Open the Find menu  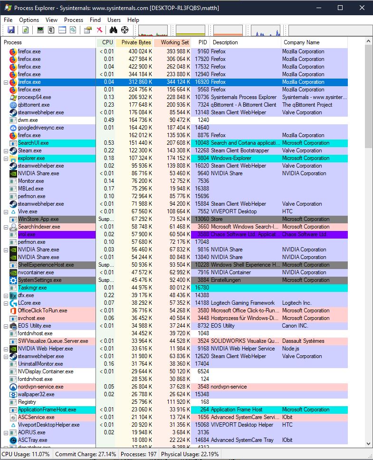click(x=95, y=20)
